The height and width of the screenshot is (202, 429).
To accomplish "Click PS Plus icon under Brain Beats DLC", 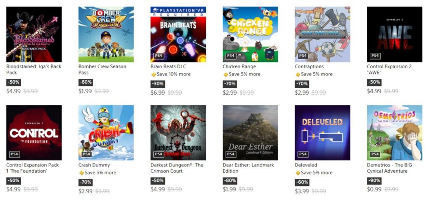I will click(x=153, y=75).
